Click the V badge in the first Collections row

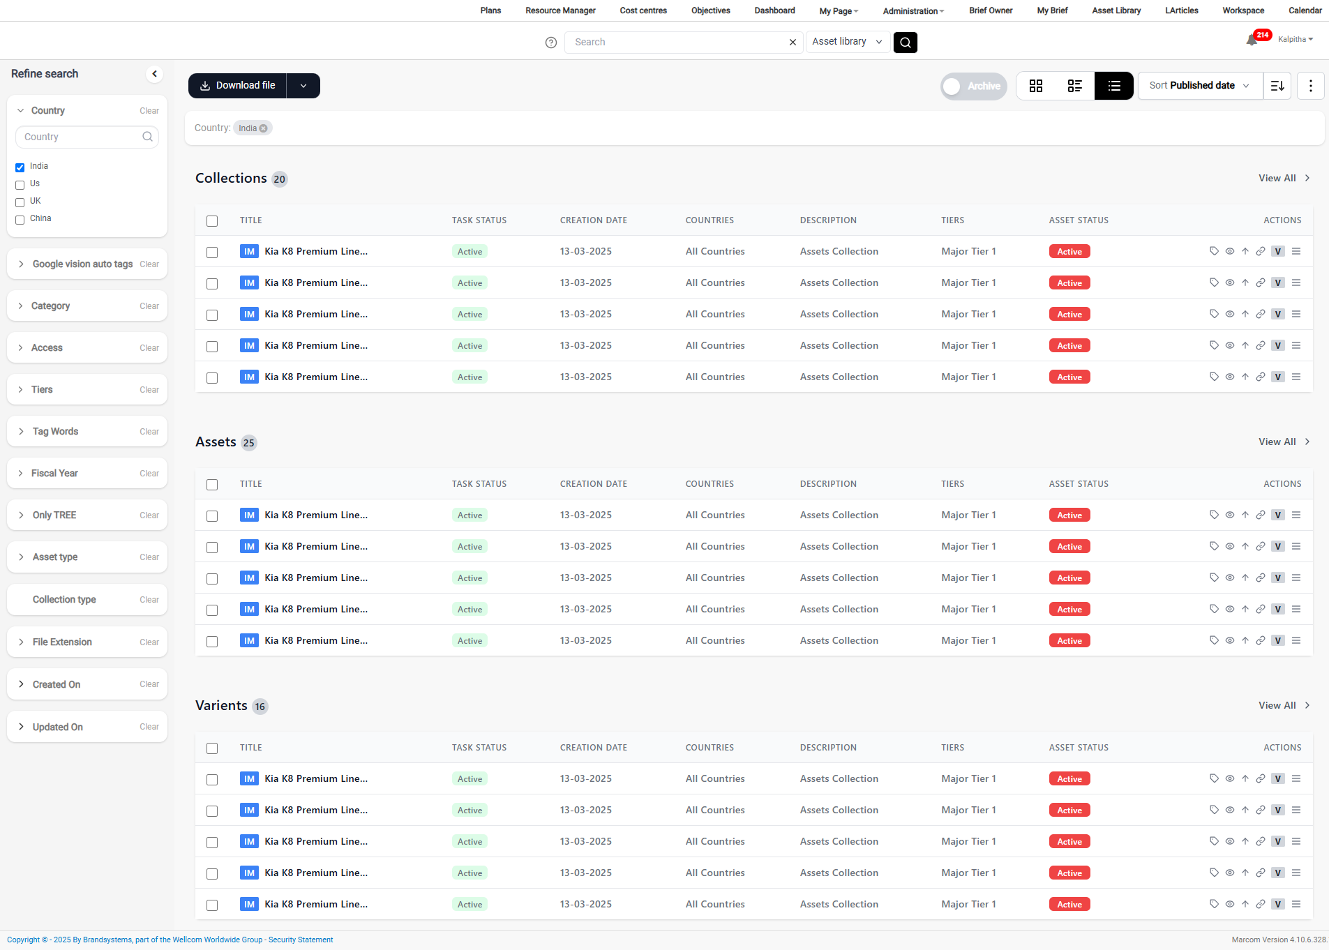[1278, 251]
